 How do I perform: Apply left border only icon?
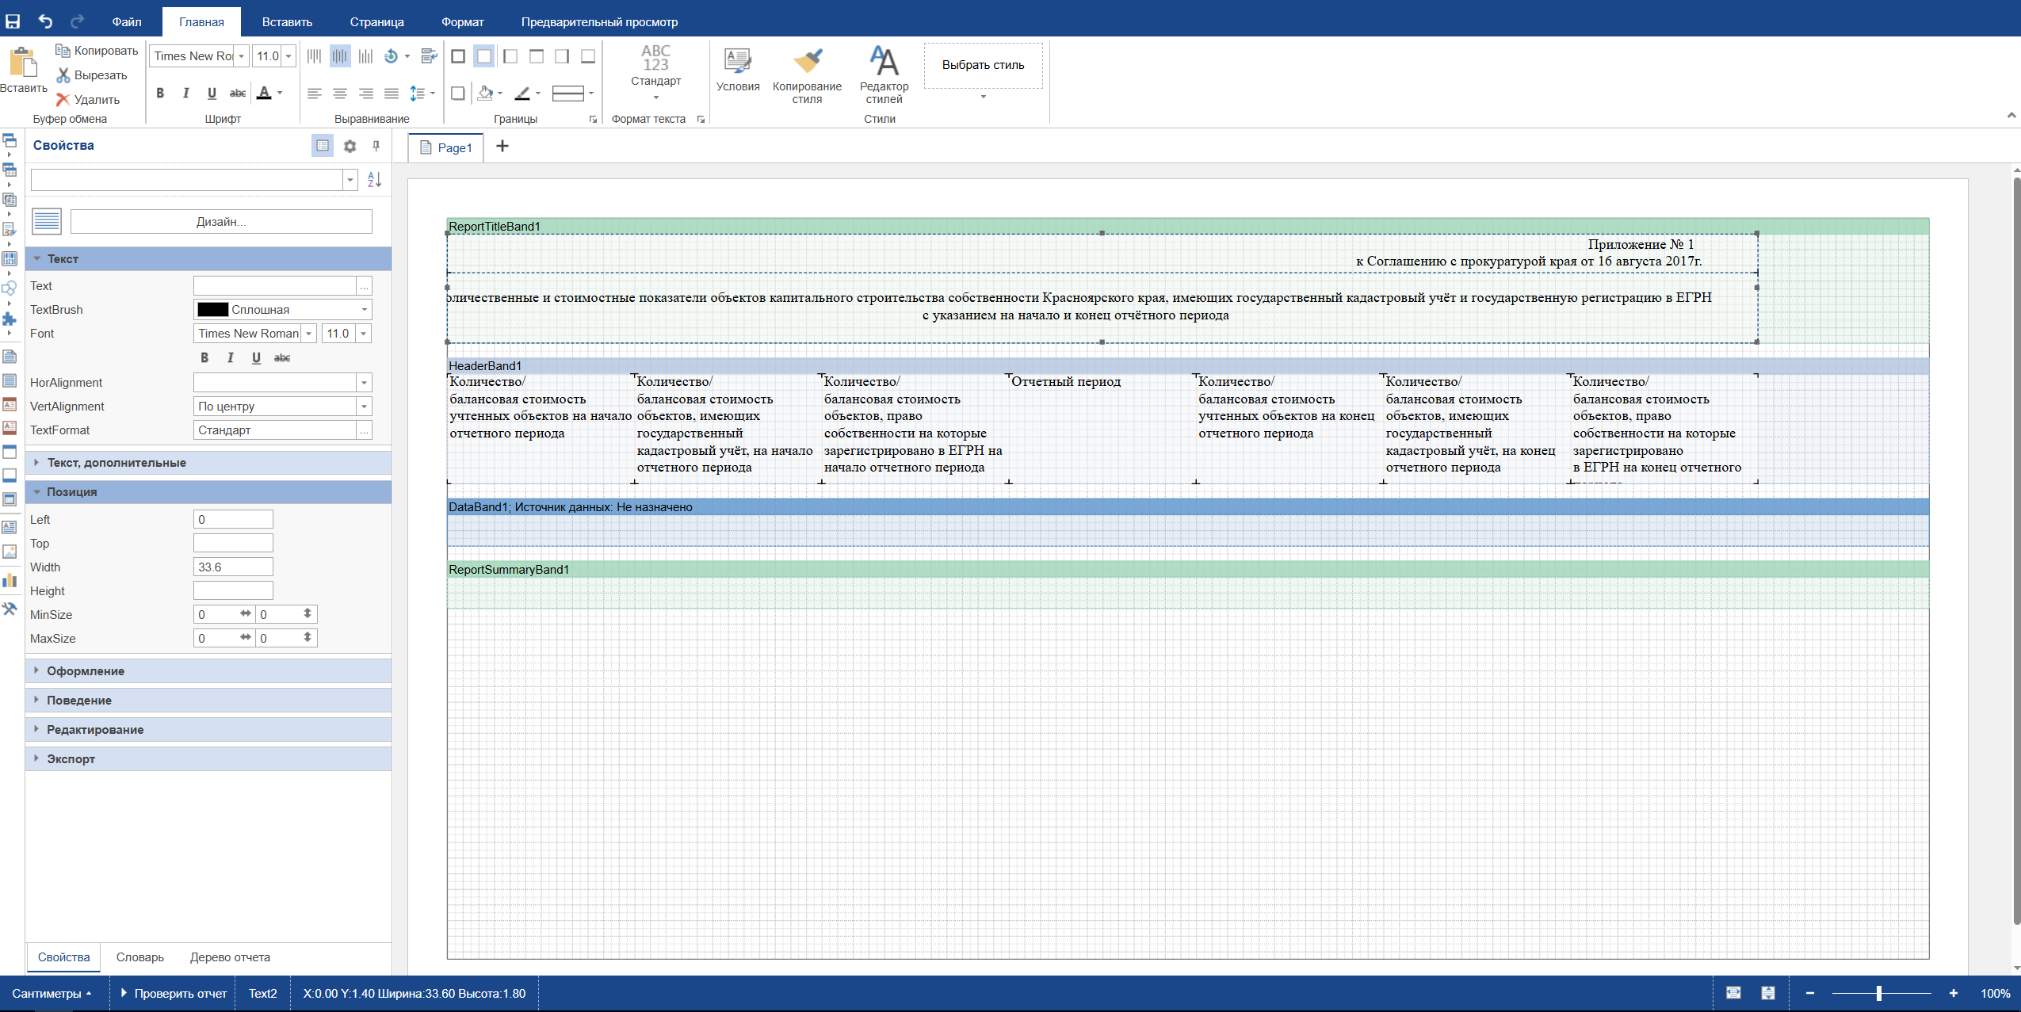click(x=510, y=56)
